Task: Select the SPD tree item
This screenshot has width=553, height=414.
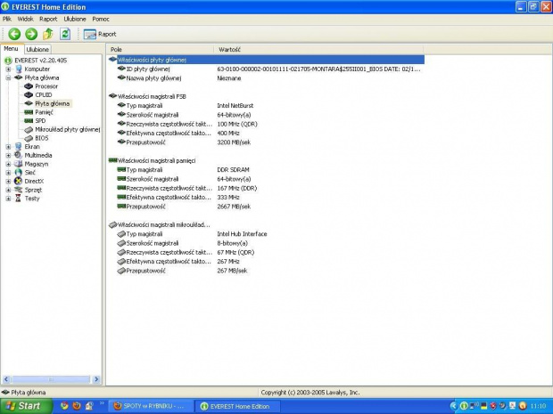Action: click(x=40, y=121)
